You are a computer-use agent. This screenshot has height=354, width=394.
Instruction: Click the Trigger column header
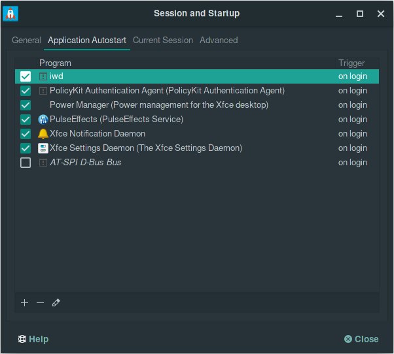(351, 63)
